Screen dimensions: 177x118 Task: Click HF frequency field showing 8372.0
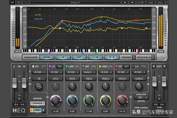pos(122,78)
